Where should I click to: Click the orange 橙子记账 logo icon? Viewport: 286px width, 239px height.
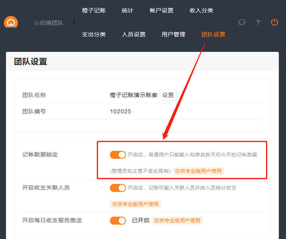[x=11, y=22]
